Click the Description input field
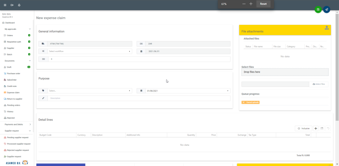Image resolution: width=339 pixels, height=166 pixels. point(137,98)
